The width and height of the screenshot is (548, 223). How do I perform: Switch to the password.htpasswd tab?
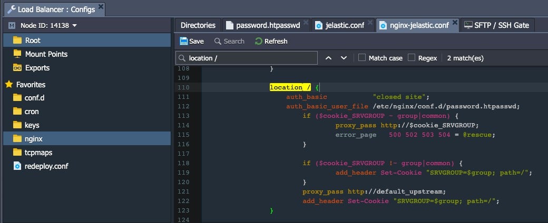[x=268, y=25]
